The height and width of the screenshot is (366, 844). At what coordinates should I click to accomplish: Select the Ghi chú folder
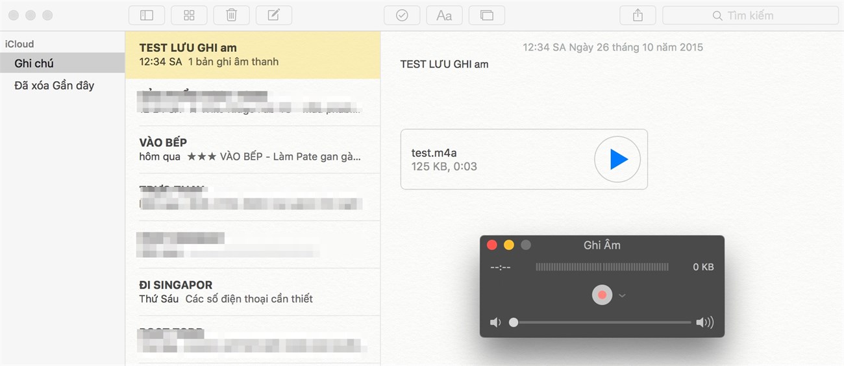(62, 63)
